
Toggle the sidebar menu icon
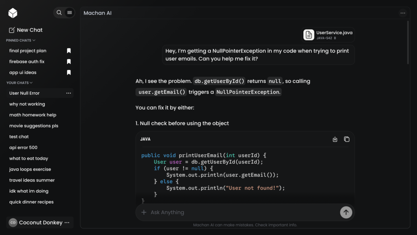pyautogui.click(x=70, y=13)
